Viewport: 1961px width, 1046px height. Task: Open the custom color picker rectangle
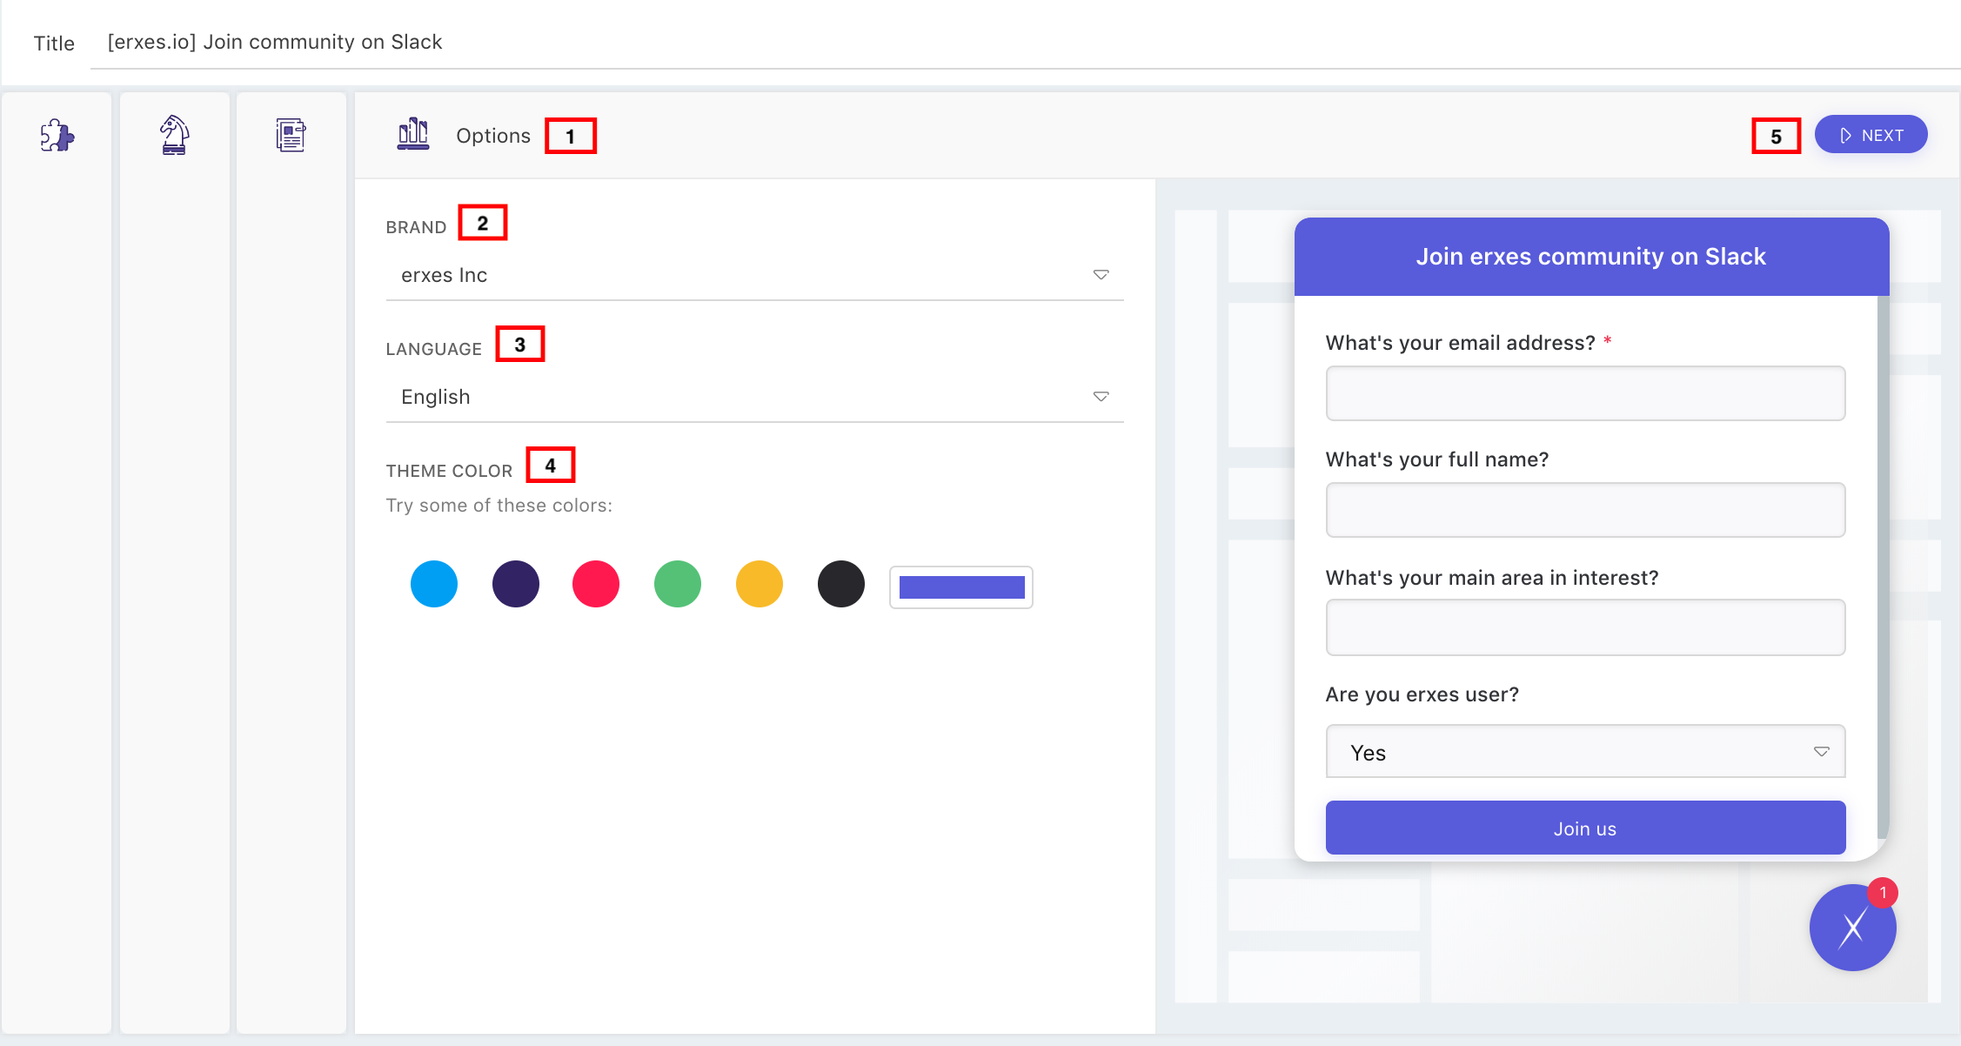(x=960, y=587)
